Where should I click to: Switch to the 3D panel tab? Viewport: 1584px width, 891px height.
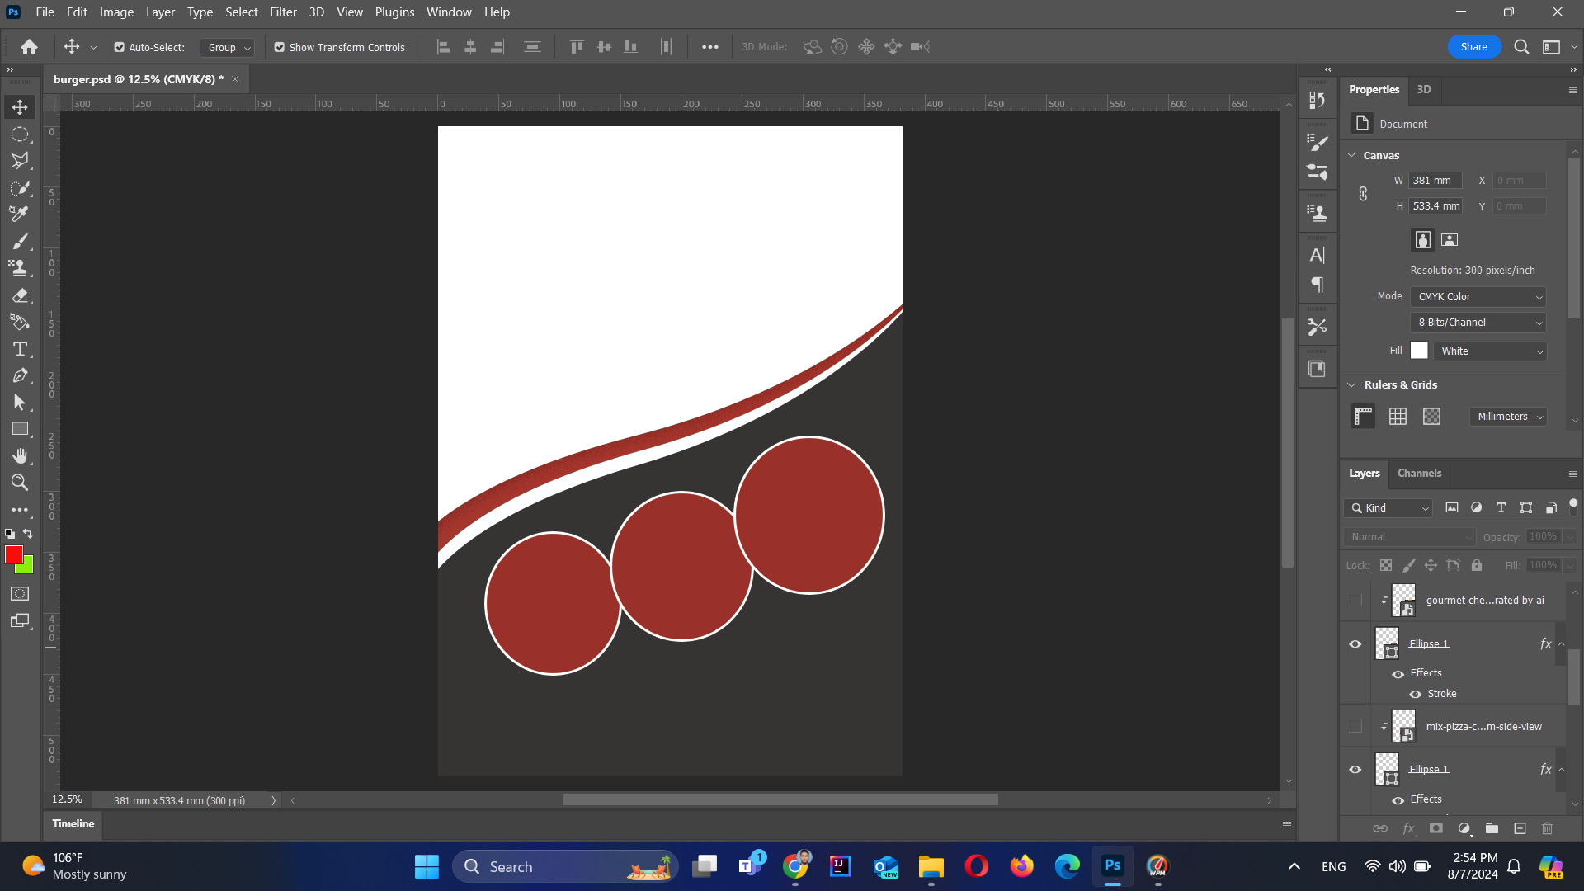[x=1424, y=90]
